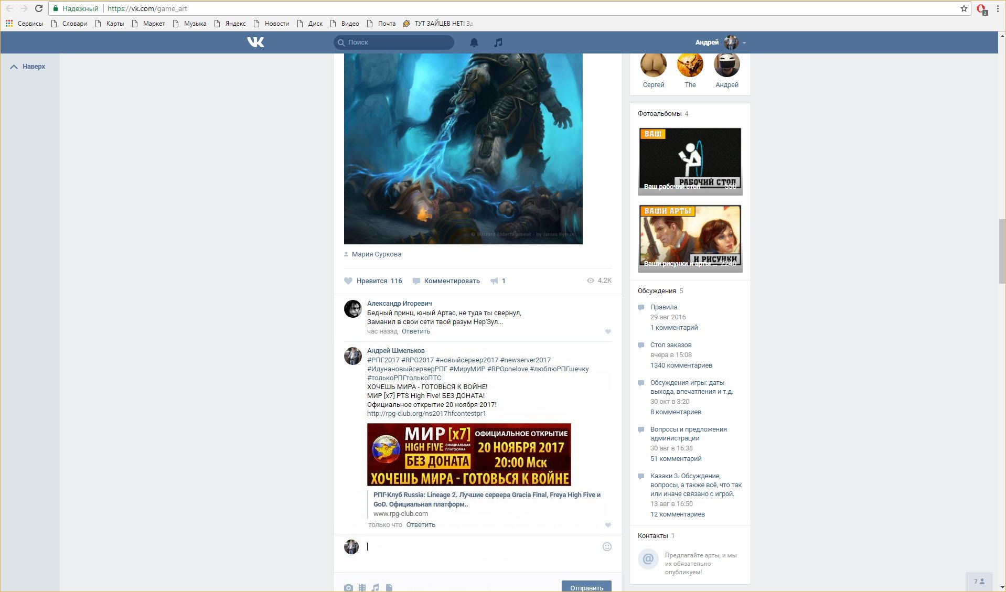The width and height of the screenshot is (1006, 592).
Task: Open the Arthas artwork image
Action: tap(463, 148)
